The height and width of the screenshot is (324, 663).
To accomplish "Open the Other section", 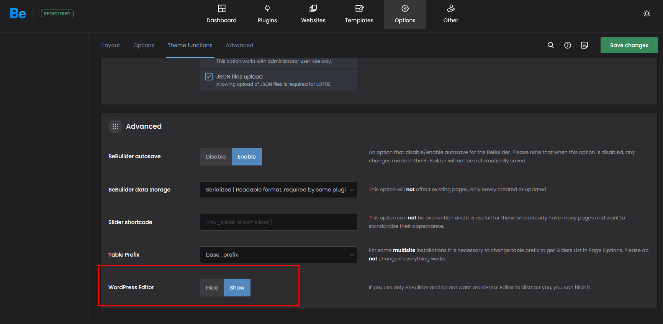I will (450, 14).
